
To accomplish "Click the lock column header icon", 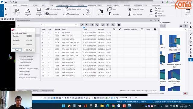I will pyautogui.click(x=155, y=29).
